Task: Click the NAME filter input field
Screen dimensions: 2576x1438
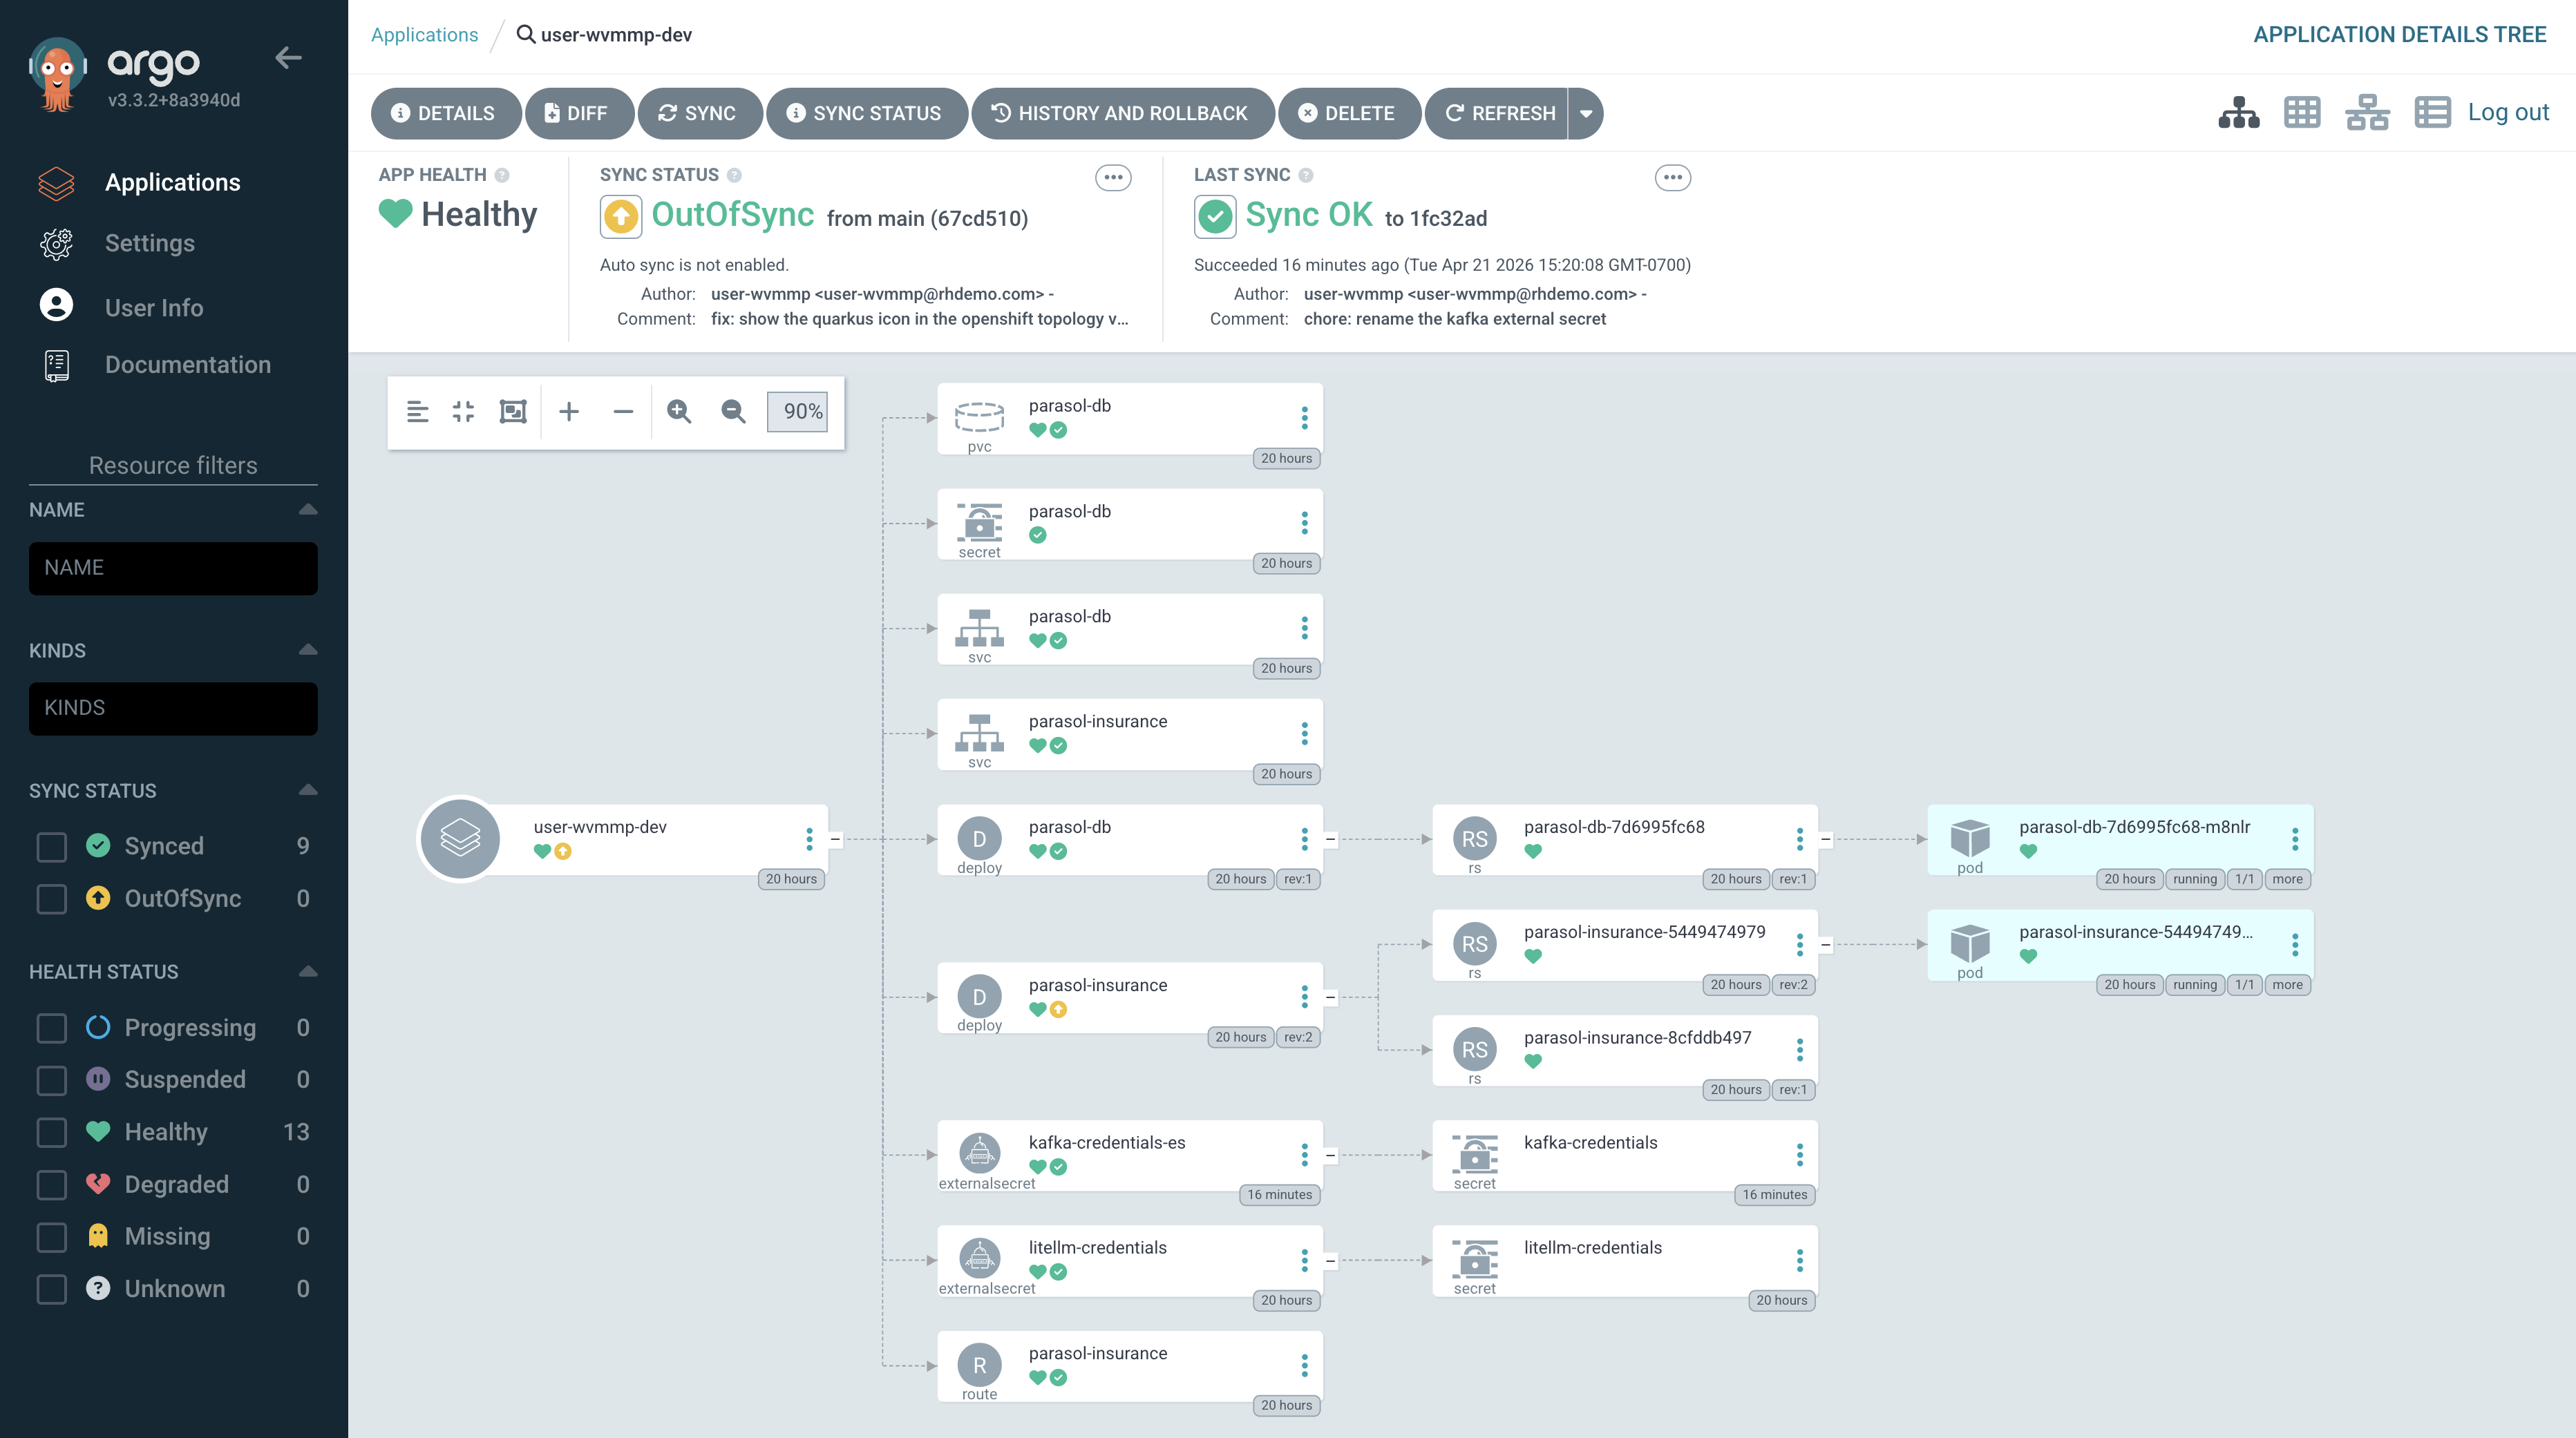Action: click(x=173, y=568)
